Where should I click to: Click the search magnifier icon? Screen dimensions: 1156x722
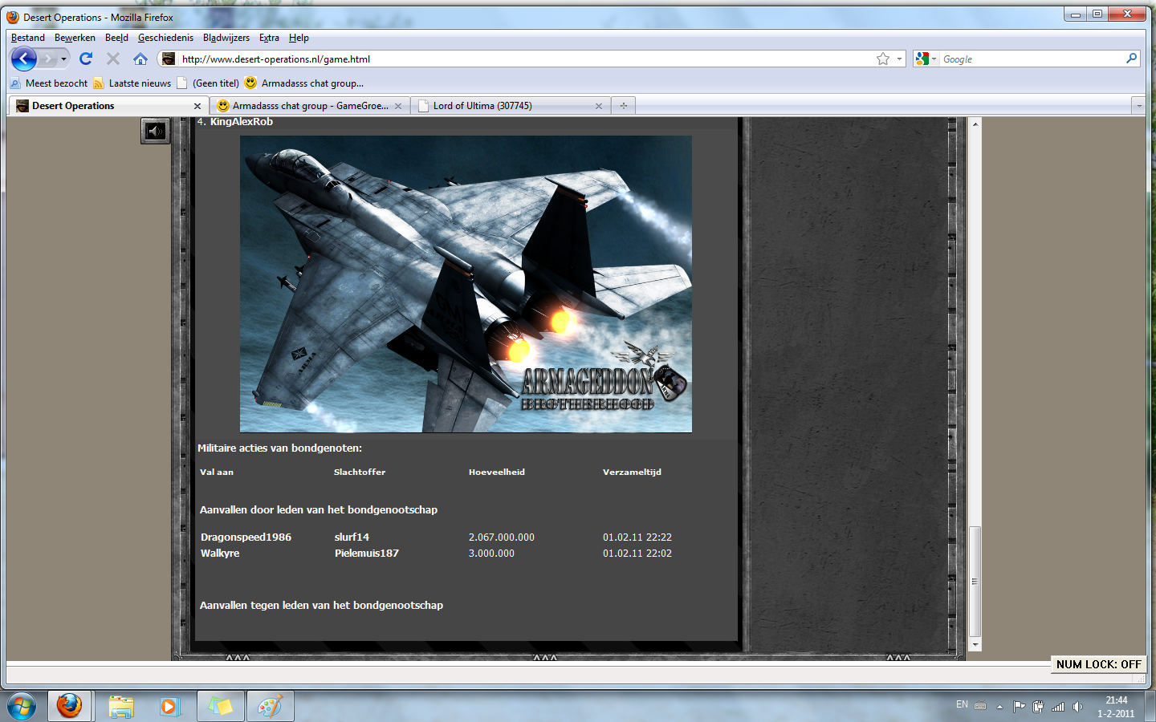1131,59
